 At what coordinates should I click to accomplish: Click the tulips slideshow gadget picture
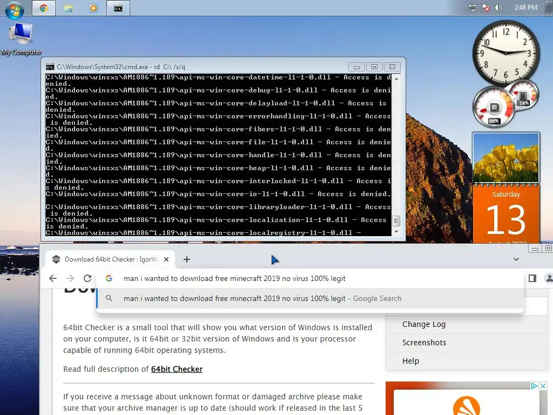click(x=505, y=157)
